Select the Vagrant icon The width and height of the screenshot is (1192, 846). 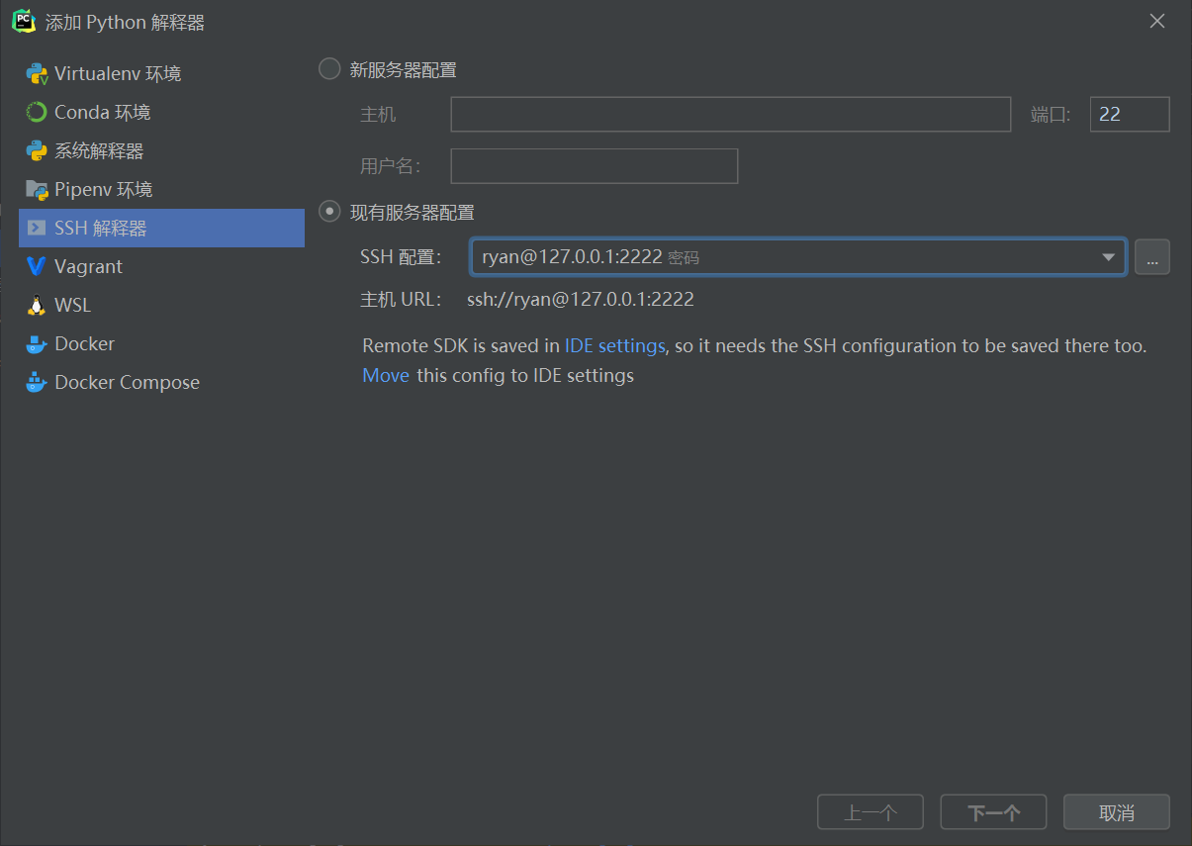point(38,266)
